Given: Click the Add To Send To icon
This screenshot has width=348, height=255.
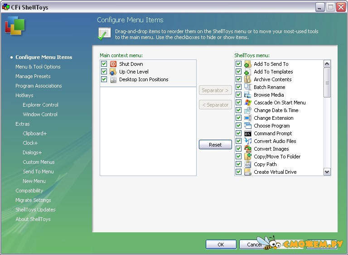Looking at the screenshot, I should point(248,64).
